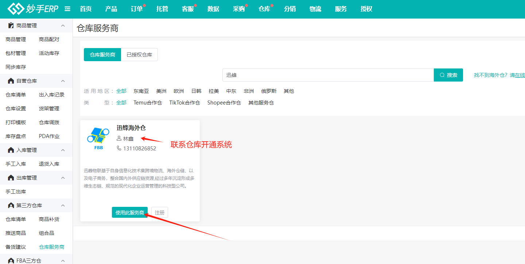
Task: Collapse the 入库管理 sidebar section
Action: click(63, 150)
